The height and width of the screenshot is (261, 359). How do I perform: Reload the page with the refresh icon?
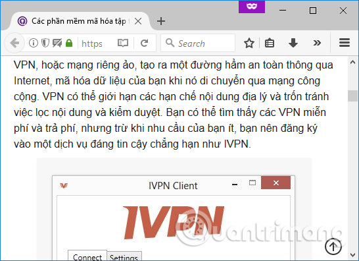[144, 43]
